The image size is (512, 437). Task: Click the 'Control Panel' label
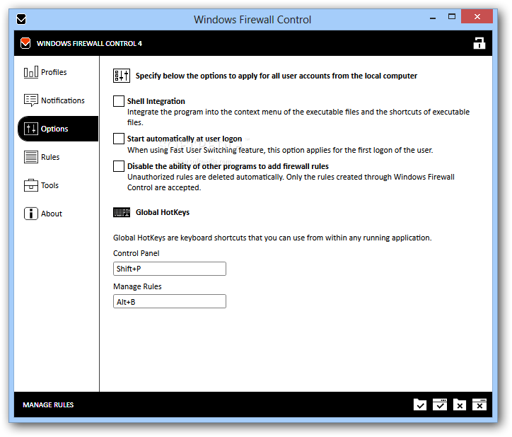136,253
